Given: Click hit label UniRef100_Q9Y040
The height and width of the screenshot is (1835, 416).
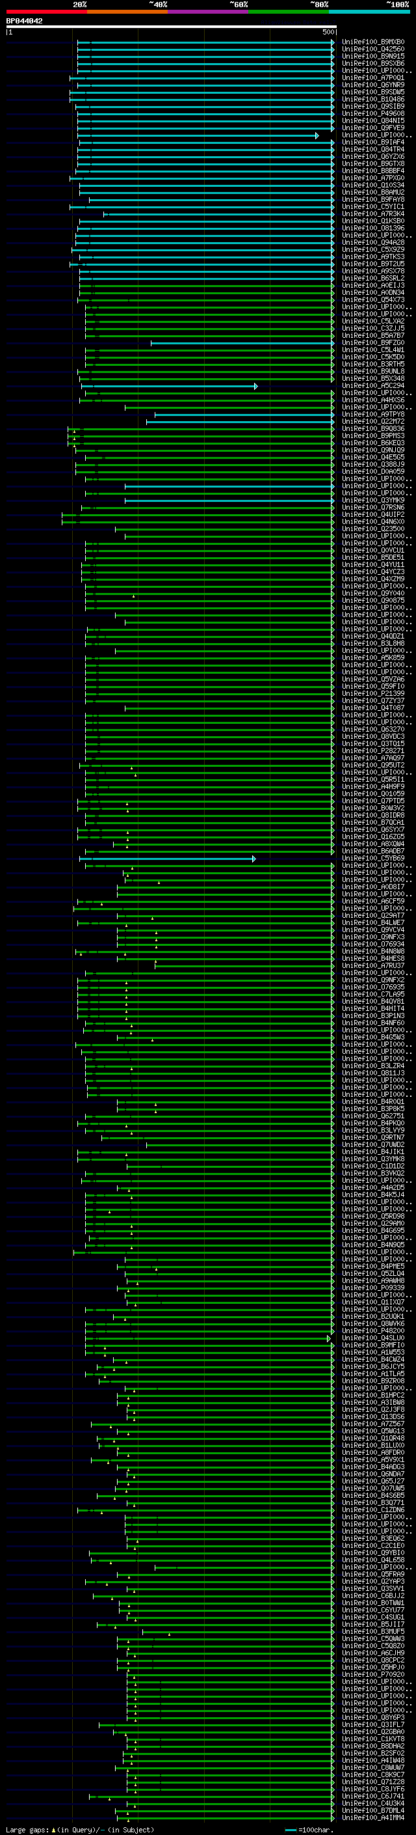Looking at the screenshot, I should [x=373, y=594].
